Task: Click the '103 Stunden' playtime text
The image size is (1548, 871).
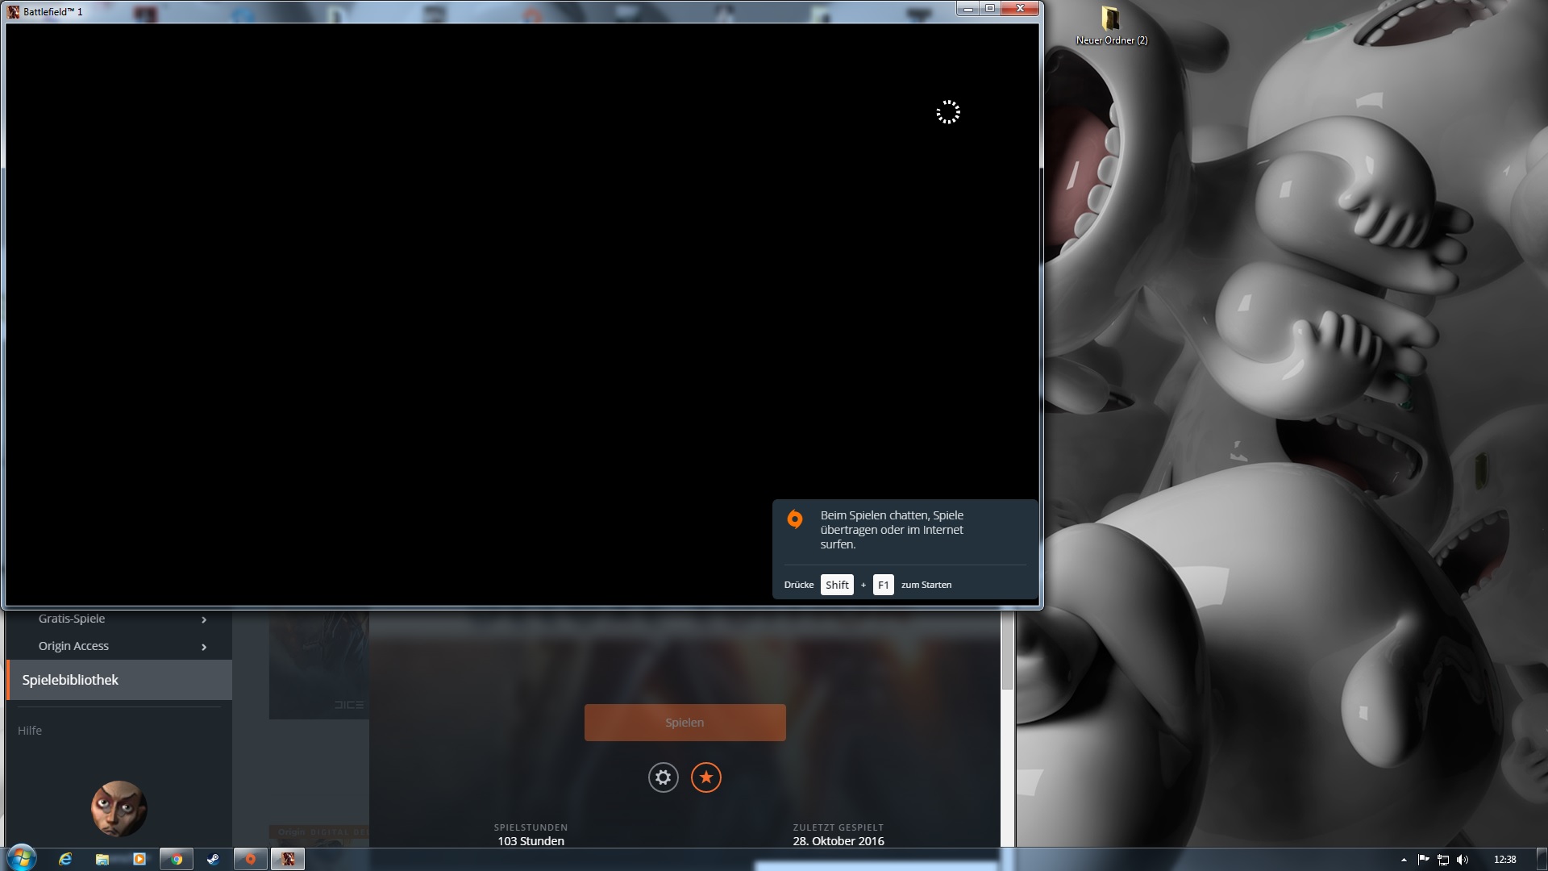Action: [531, 841]
